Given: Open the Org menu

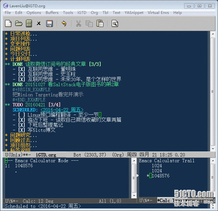Looking at the screenshot, I should click(94, 13).
